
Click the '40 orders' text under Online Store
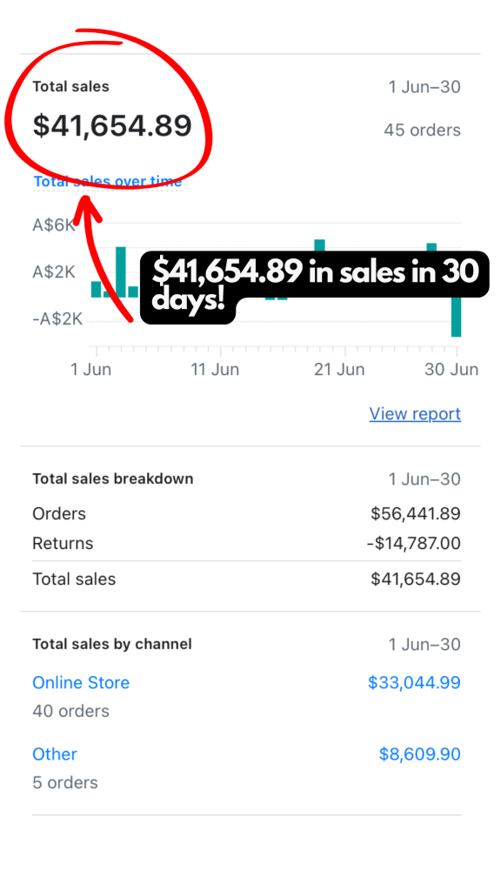(71, 711)
